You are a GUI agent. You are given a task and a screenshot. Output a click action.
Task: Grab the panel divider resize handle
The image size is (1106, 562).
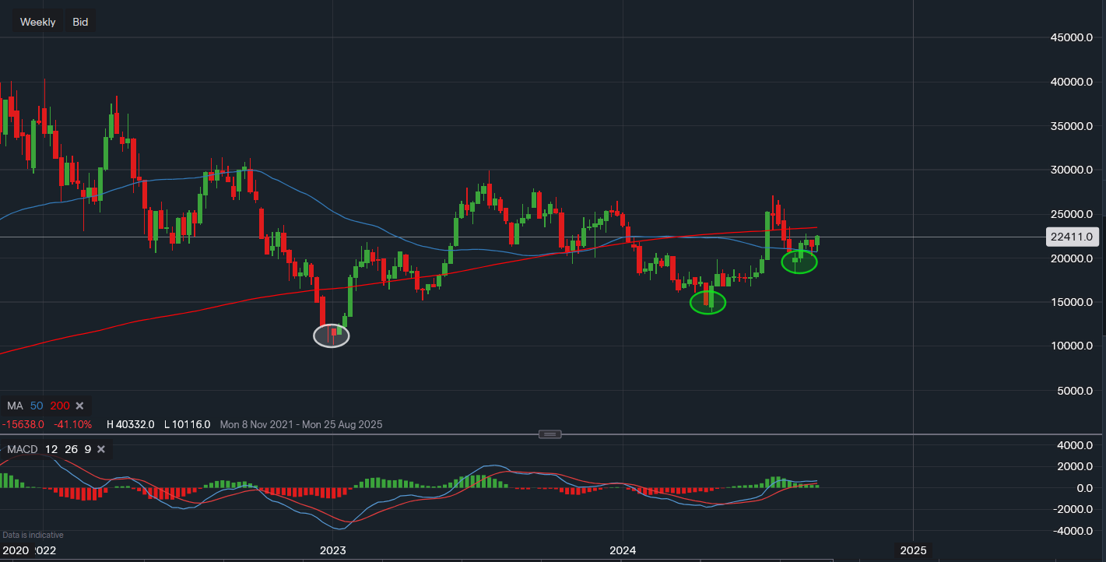549,434
